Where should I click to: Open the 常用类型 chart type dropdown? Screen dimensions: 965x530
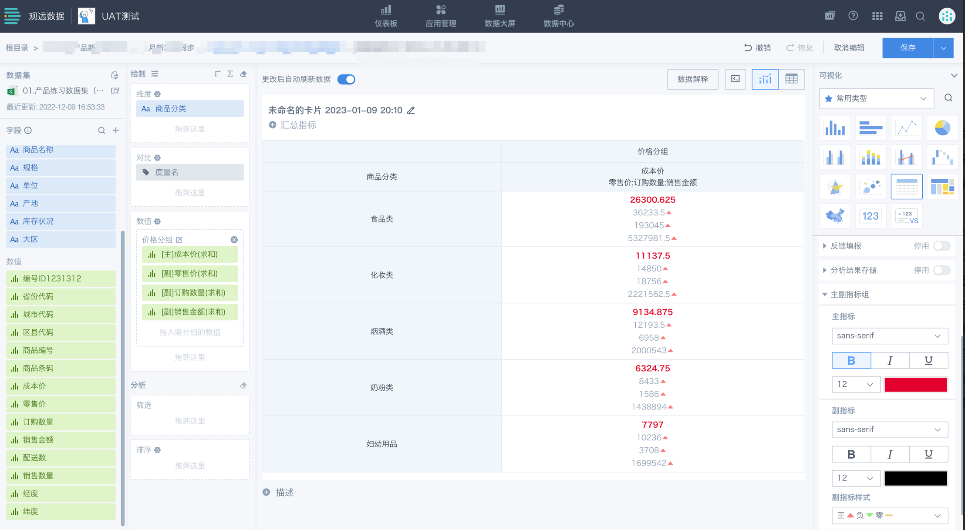pyautogui.click(x=876, y=98)
